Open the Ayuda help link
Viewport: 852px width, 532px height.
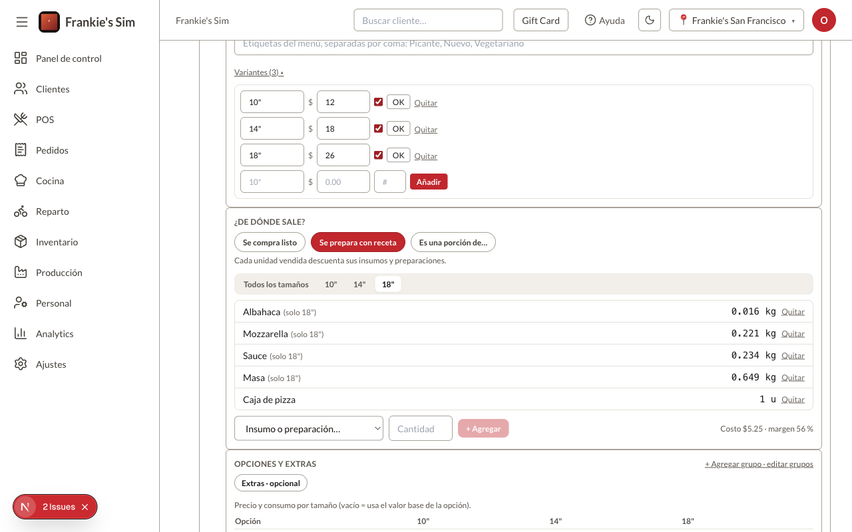tap(604, 21)
